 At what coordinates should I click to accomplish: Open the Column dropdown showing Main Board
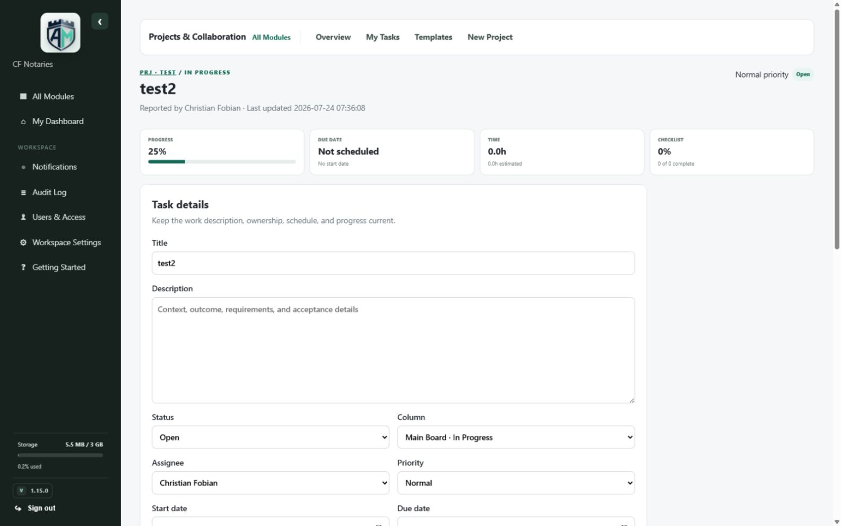(516, 437)
